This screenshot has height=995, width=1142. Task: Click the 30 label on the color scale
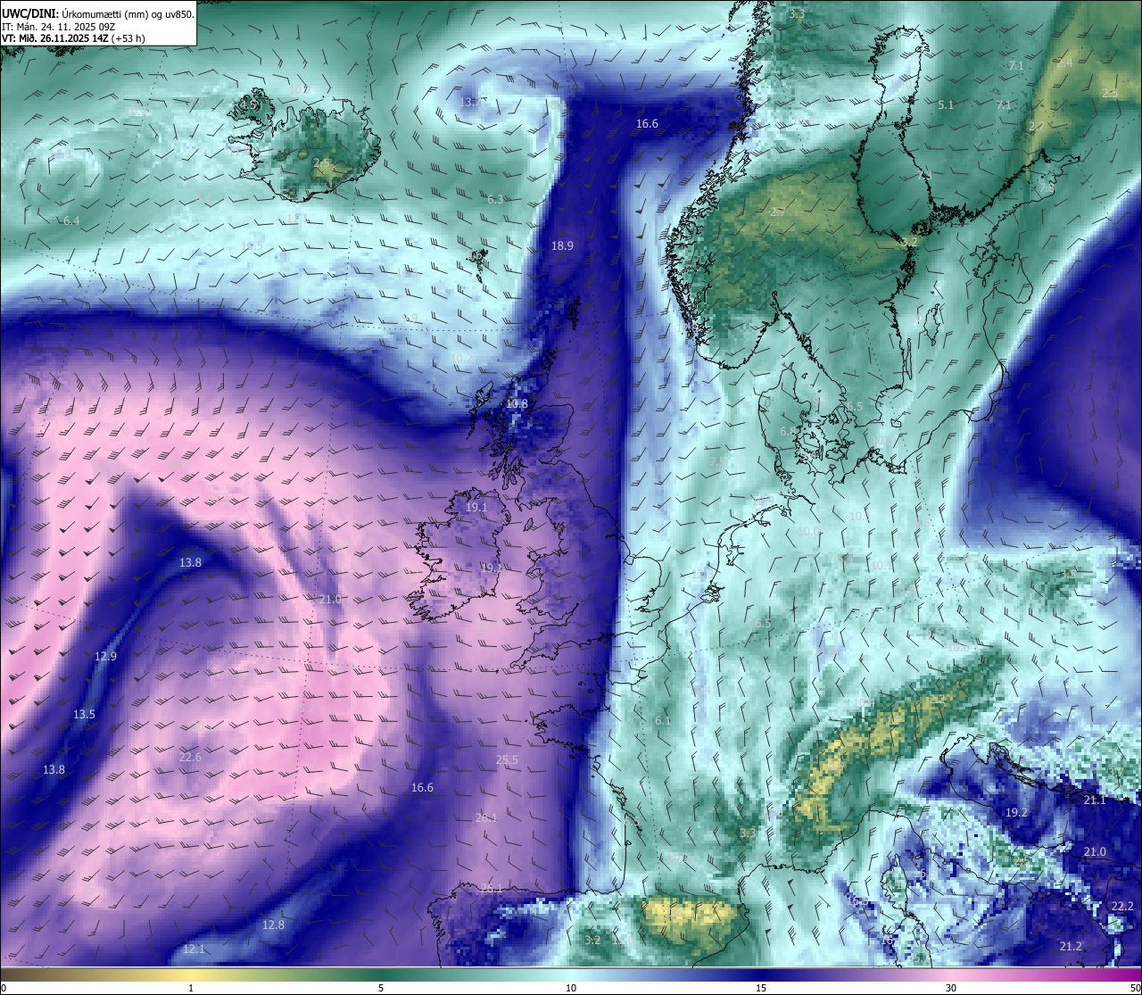point(951,988)
